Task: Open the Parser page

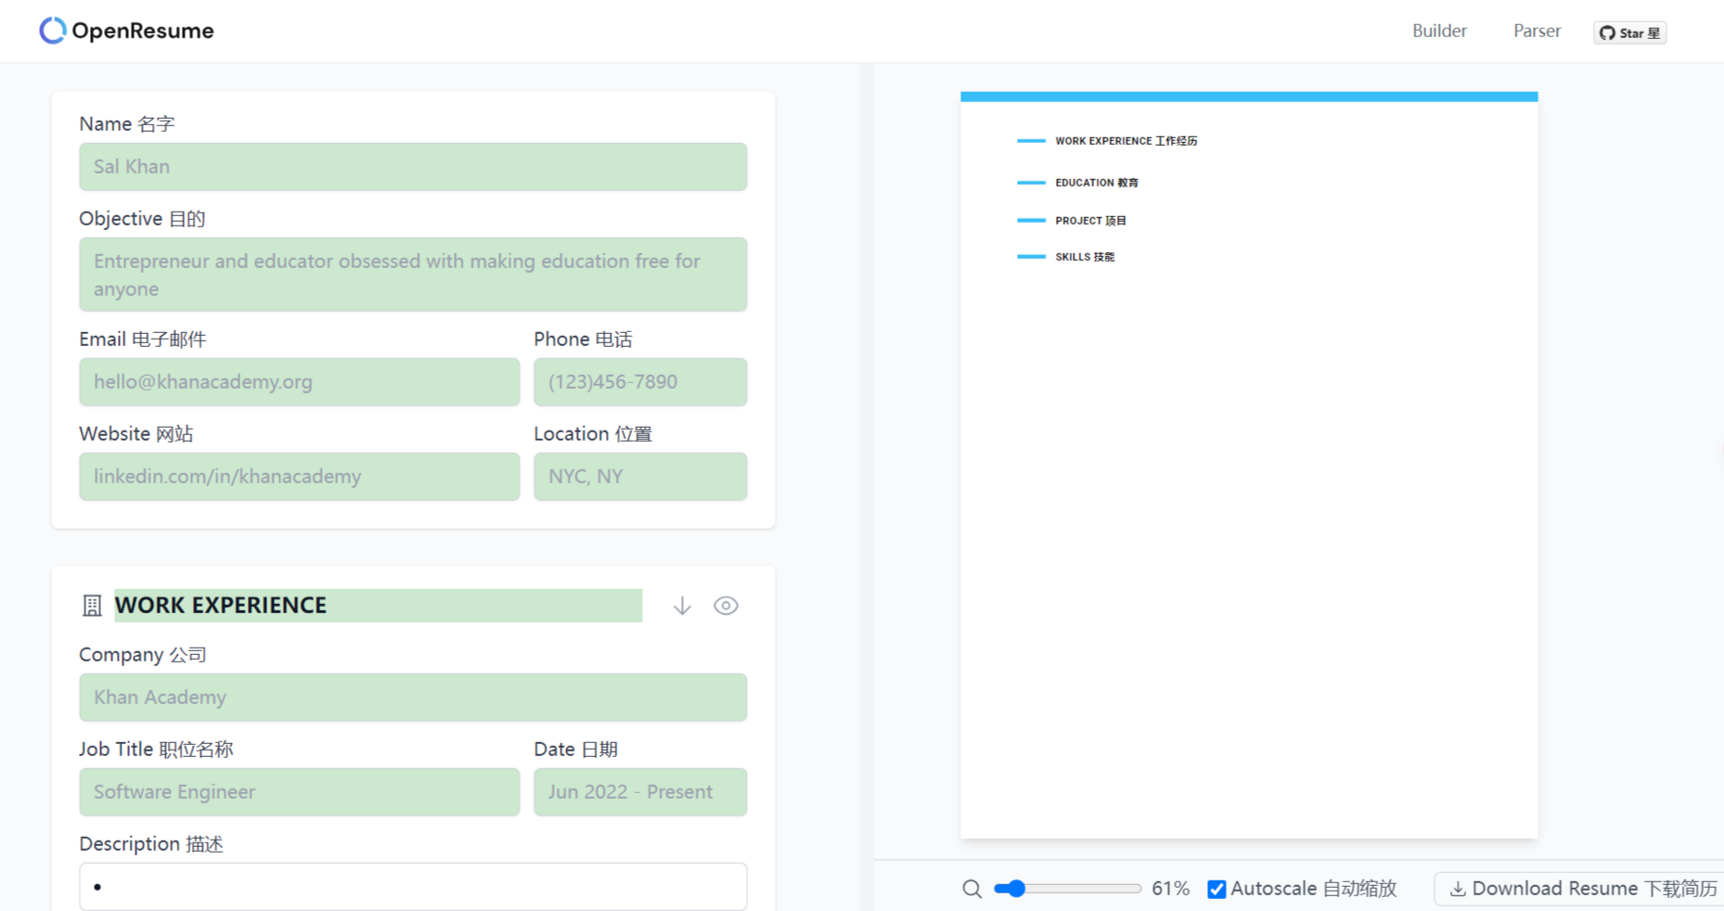Action: tap(1537, 31)
